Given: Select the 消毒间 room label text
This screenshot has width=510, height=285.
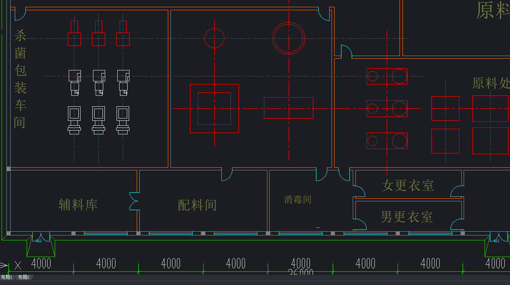Looking at the screenshot, I should pyautogui.click(x=298, y=199).
